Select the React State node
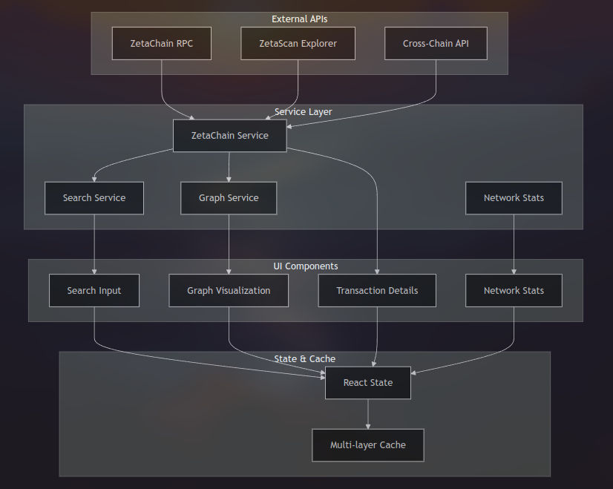Image resolution: width=613 pixels, height=489 pixels. pyautogui.click(x=368, y=383)
